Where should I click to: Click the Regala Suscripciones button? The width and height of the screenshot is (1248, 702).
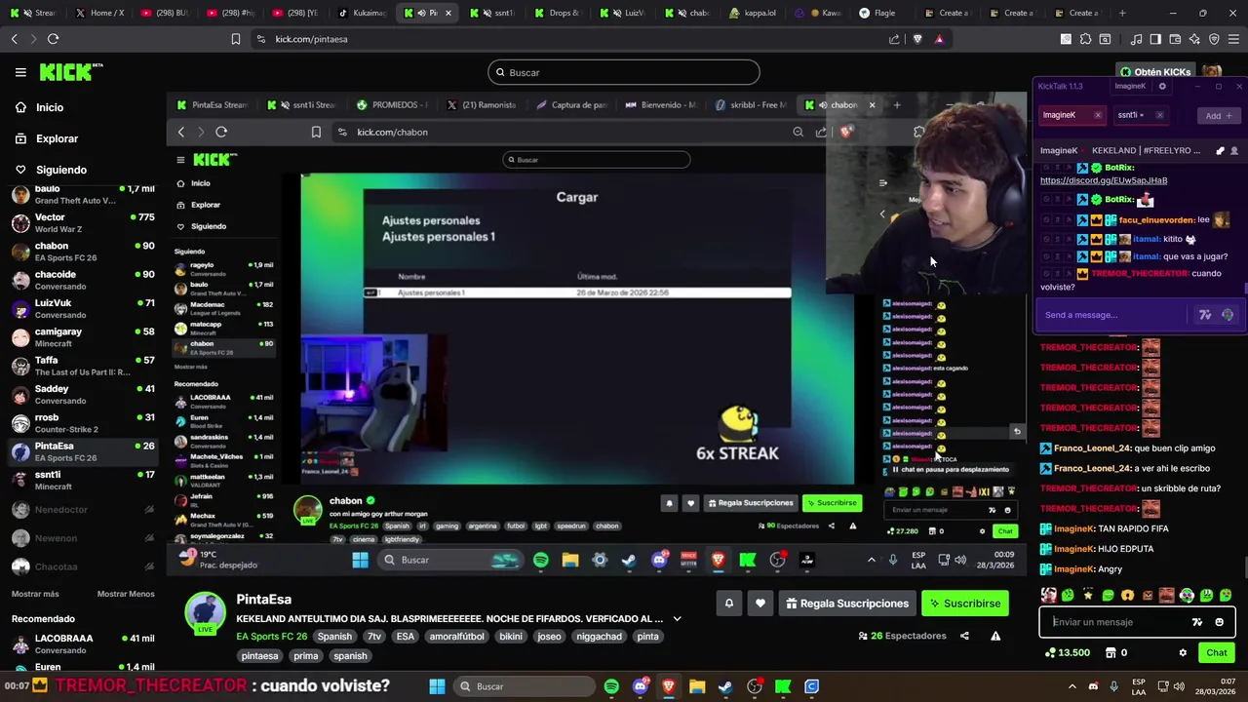[845, 604]
